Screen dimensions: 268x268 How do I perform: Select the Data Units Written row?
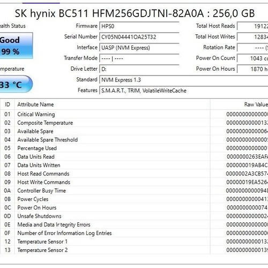coord(134,165)
